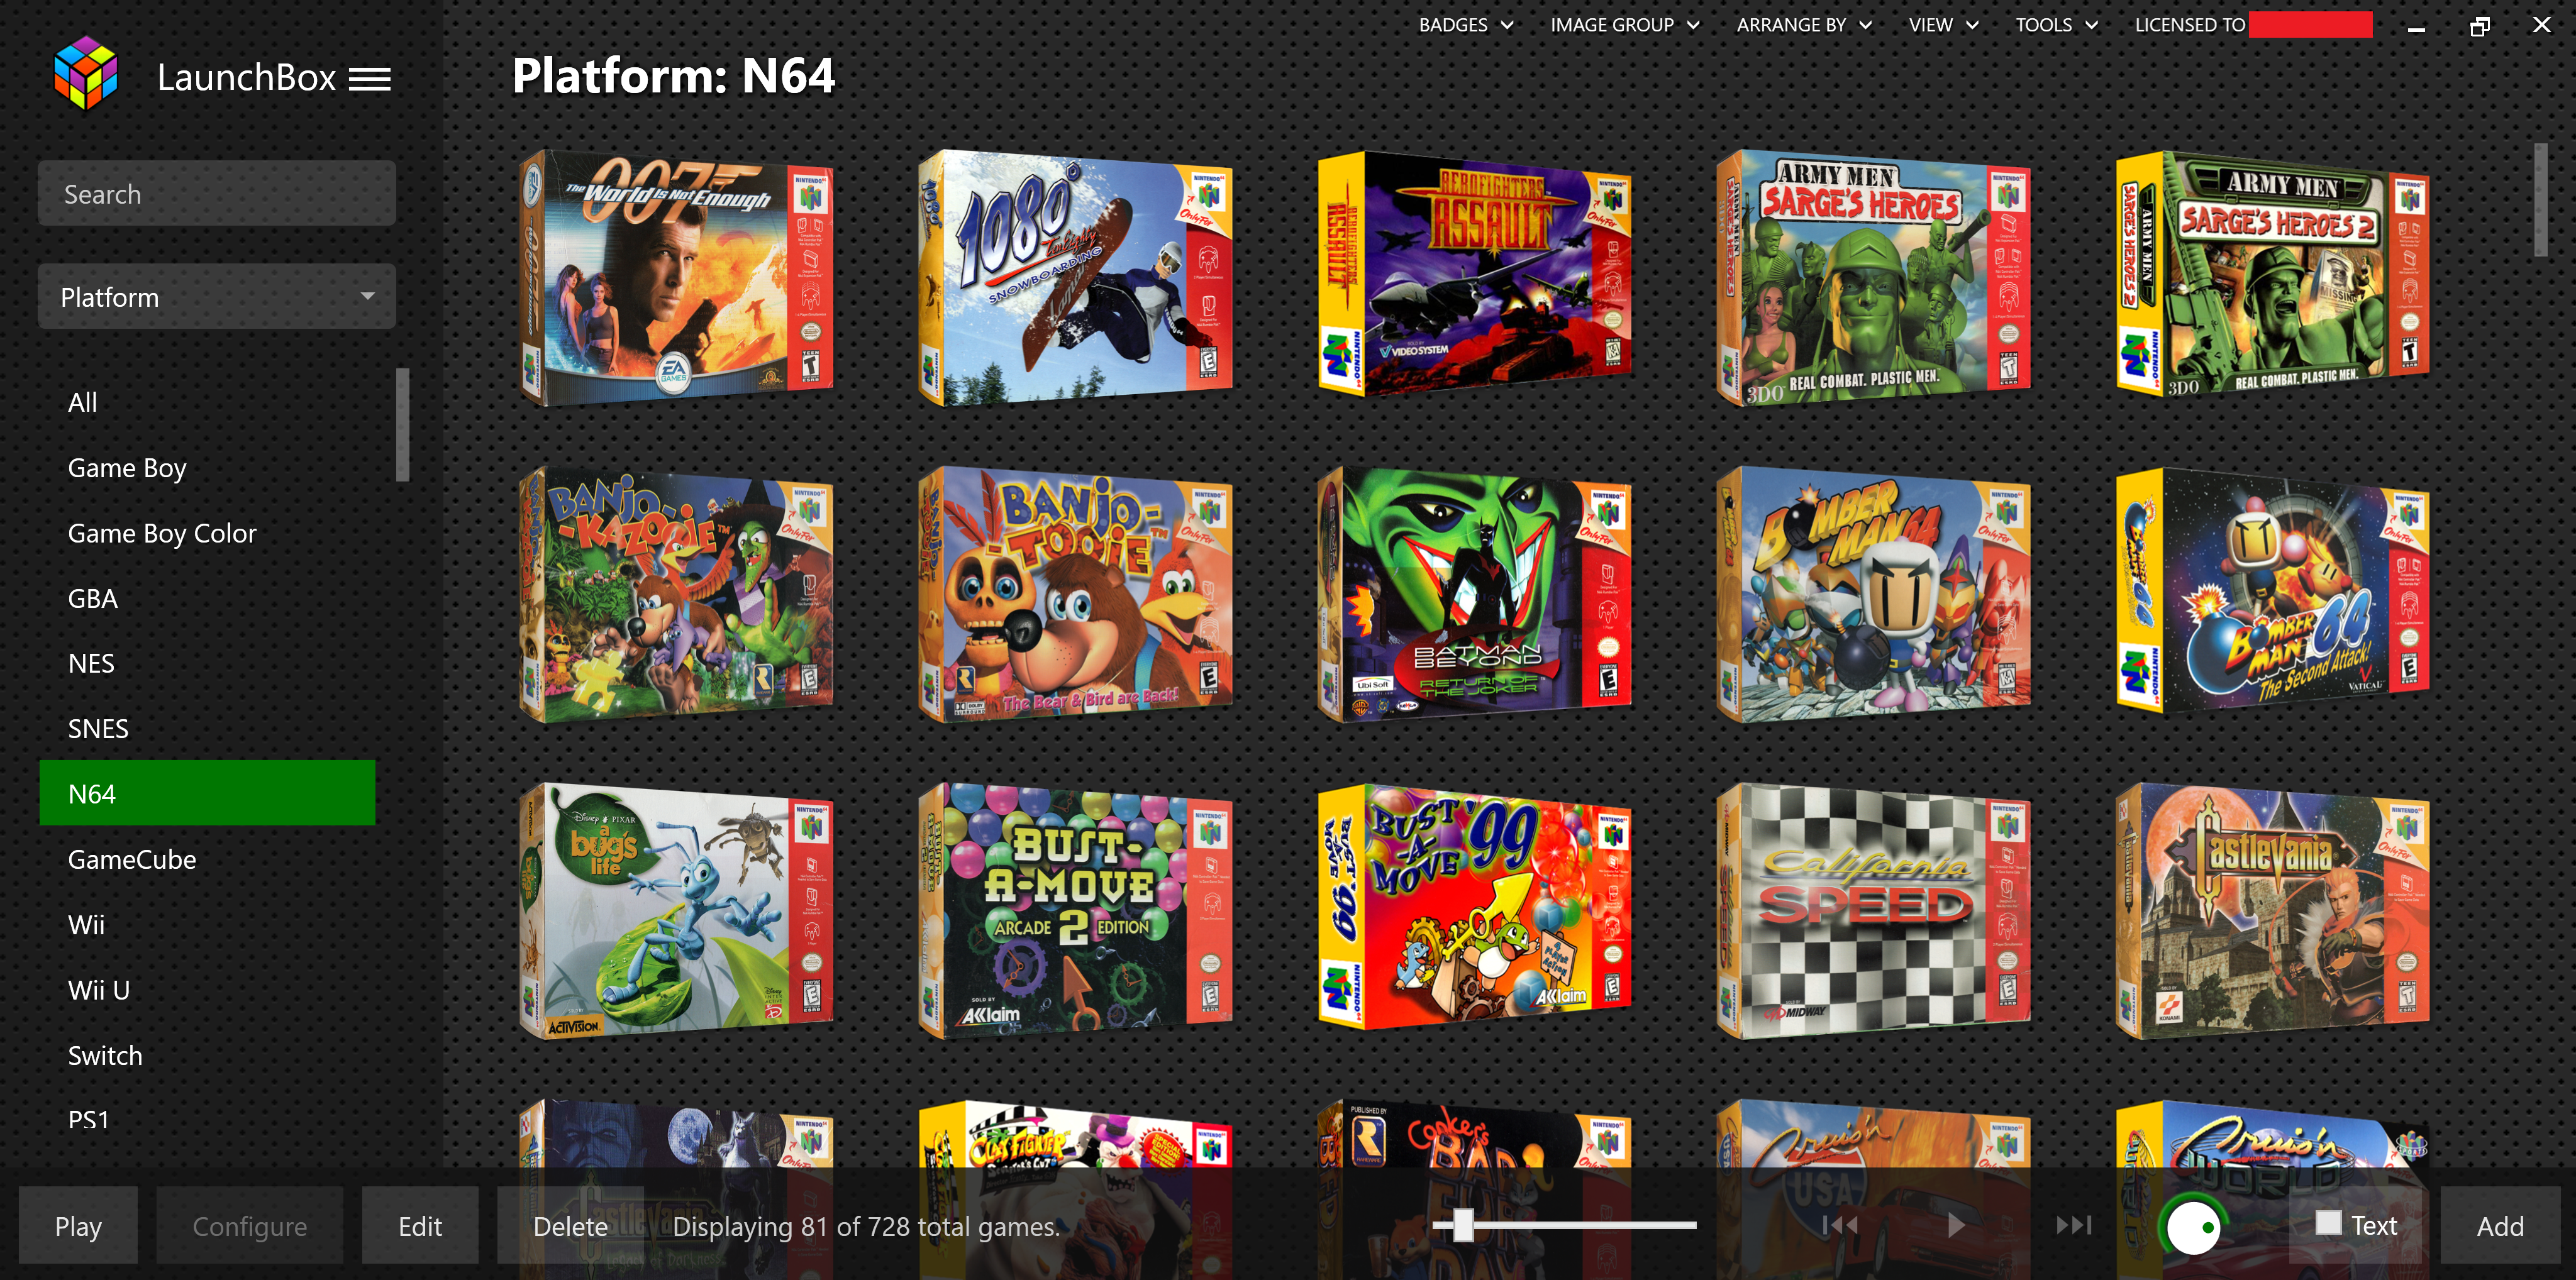
Task: Select the GameCube platform
Action: [x=207, y=859]
